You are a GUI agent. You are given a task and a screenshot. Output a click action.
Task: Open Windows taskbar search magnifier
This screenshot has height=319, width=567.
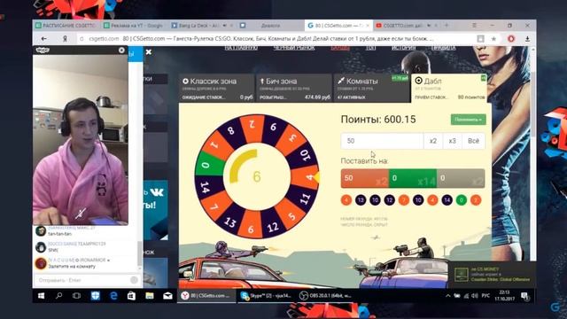click(x=58, y=296)
